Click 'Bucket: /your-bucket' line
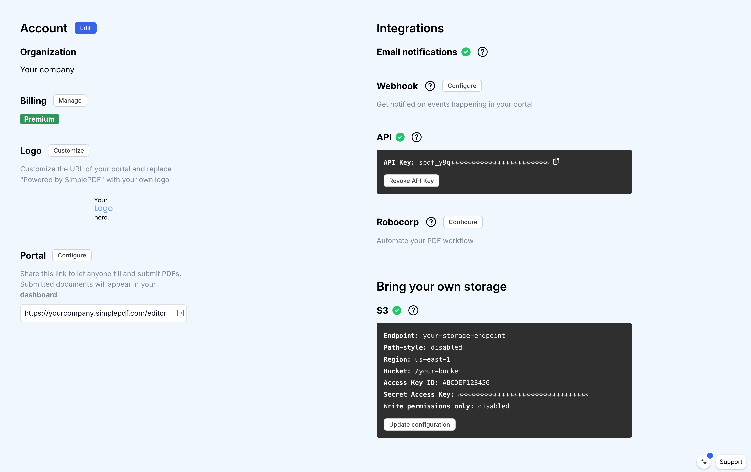The image size is (751, 472). click(423, 371)
